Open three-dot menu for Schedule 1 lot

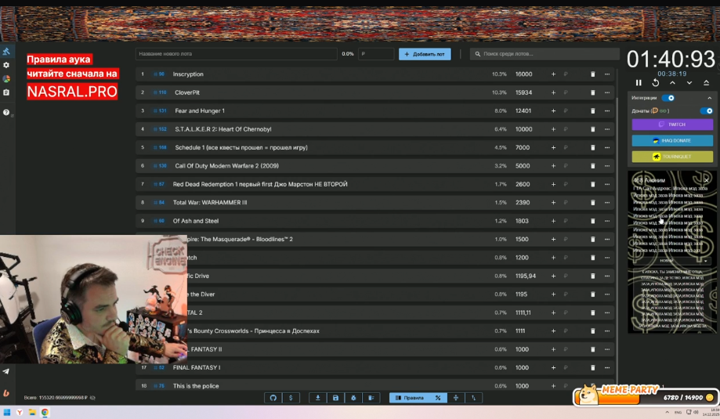point(607,147)
